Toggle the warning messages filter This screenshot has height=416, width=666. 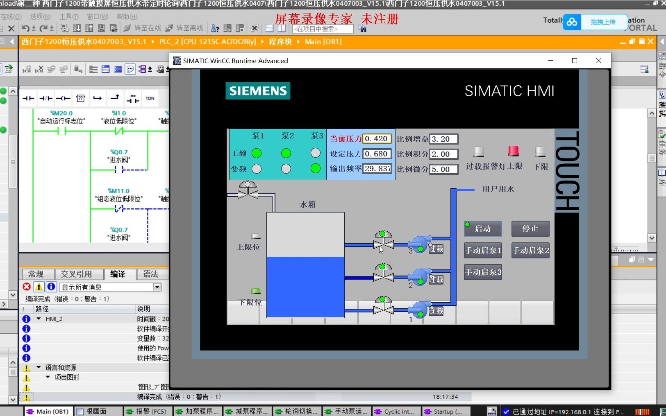39,287
